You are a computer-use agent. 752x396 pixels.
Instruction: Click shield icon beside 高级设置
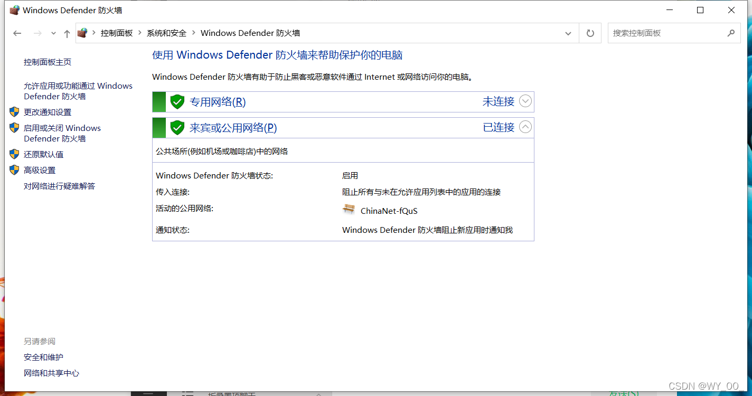click(x=14, y=170)
